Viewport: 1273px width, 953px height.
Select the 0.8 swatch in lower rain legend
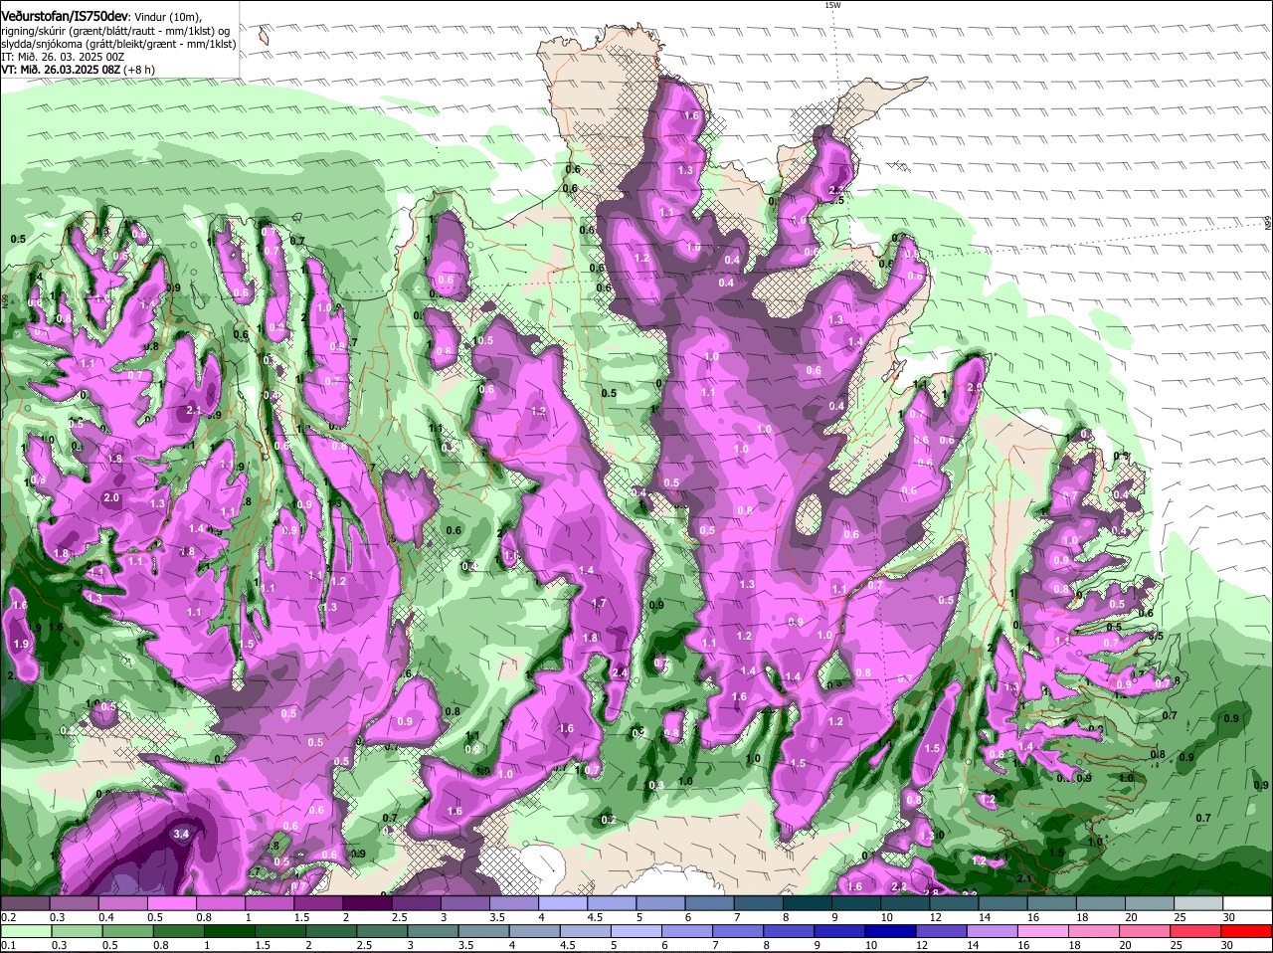(x=178, y=931)
